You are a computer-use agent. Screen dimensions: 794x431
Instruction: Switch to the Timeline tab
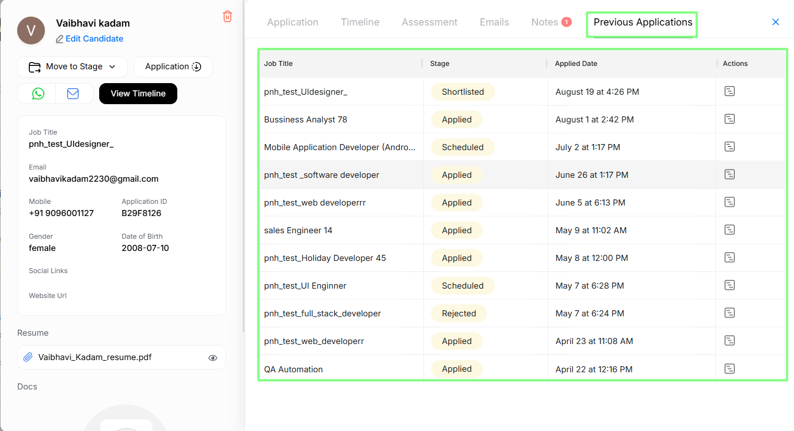(x=360, y=22)
